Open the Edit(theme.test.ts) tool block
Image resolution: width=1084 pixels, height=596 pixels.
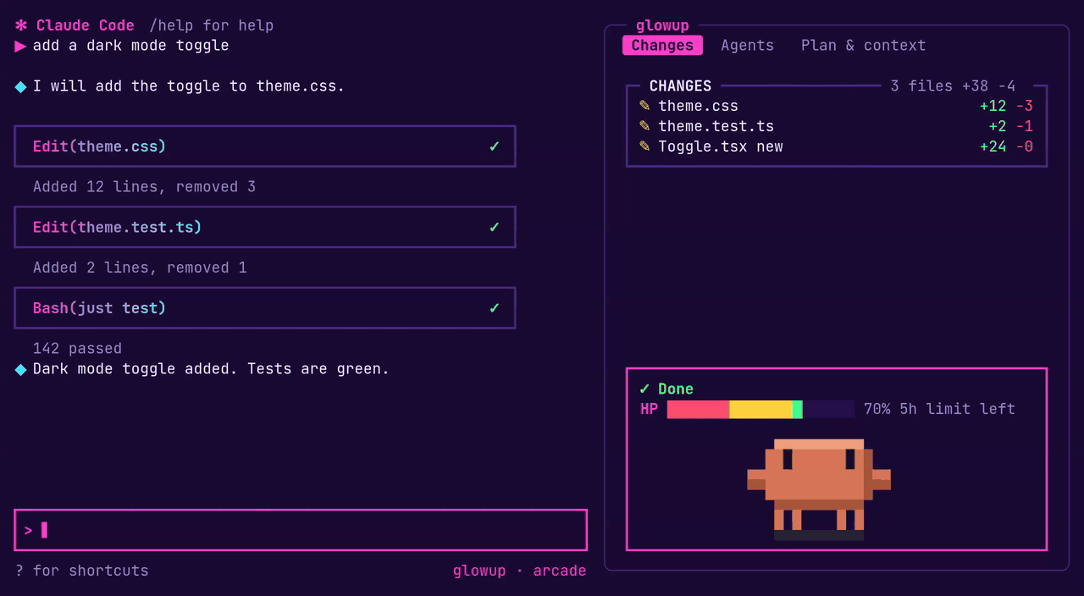point(265,227)
